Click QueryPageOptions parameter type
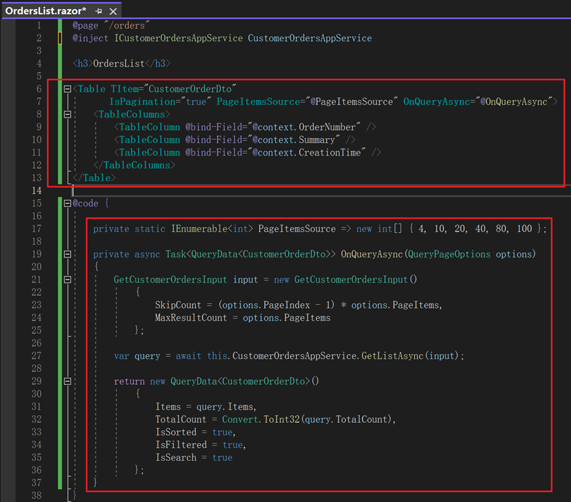The image size is (571, 502). [x=449, y=254]
